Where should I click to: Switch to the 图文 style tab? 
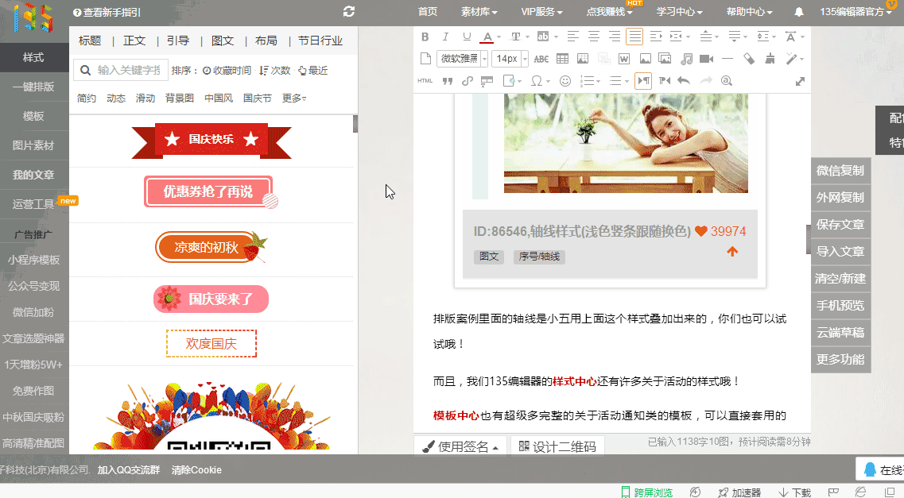click(223, 41)
